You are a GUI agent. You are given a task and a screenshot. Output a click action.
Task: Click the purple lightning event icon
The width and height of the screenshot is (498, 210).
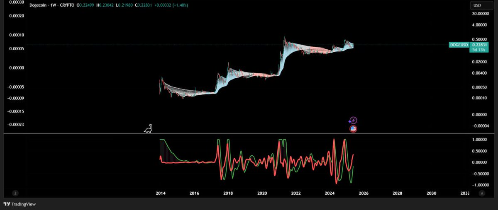click(x=353, y=121)
